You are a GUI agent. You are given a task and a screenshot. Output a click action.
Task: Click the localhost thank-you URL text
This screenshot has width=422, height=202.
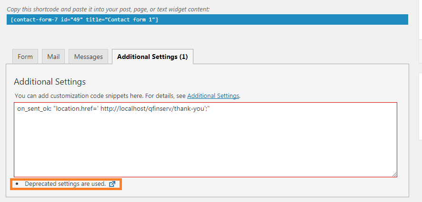[151, 109]
